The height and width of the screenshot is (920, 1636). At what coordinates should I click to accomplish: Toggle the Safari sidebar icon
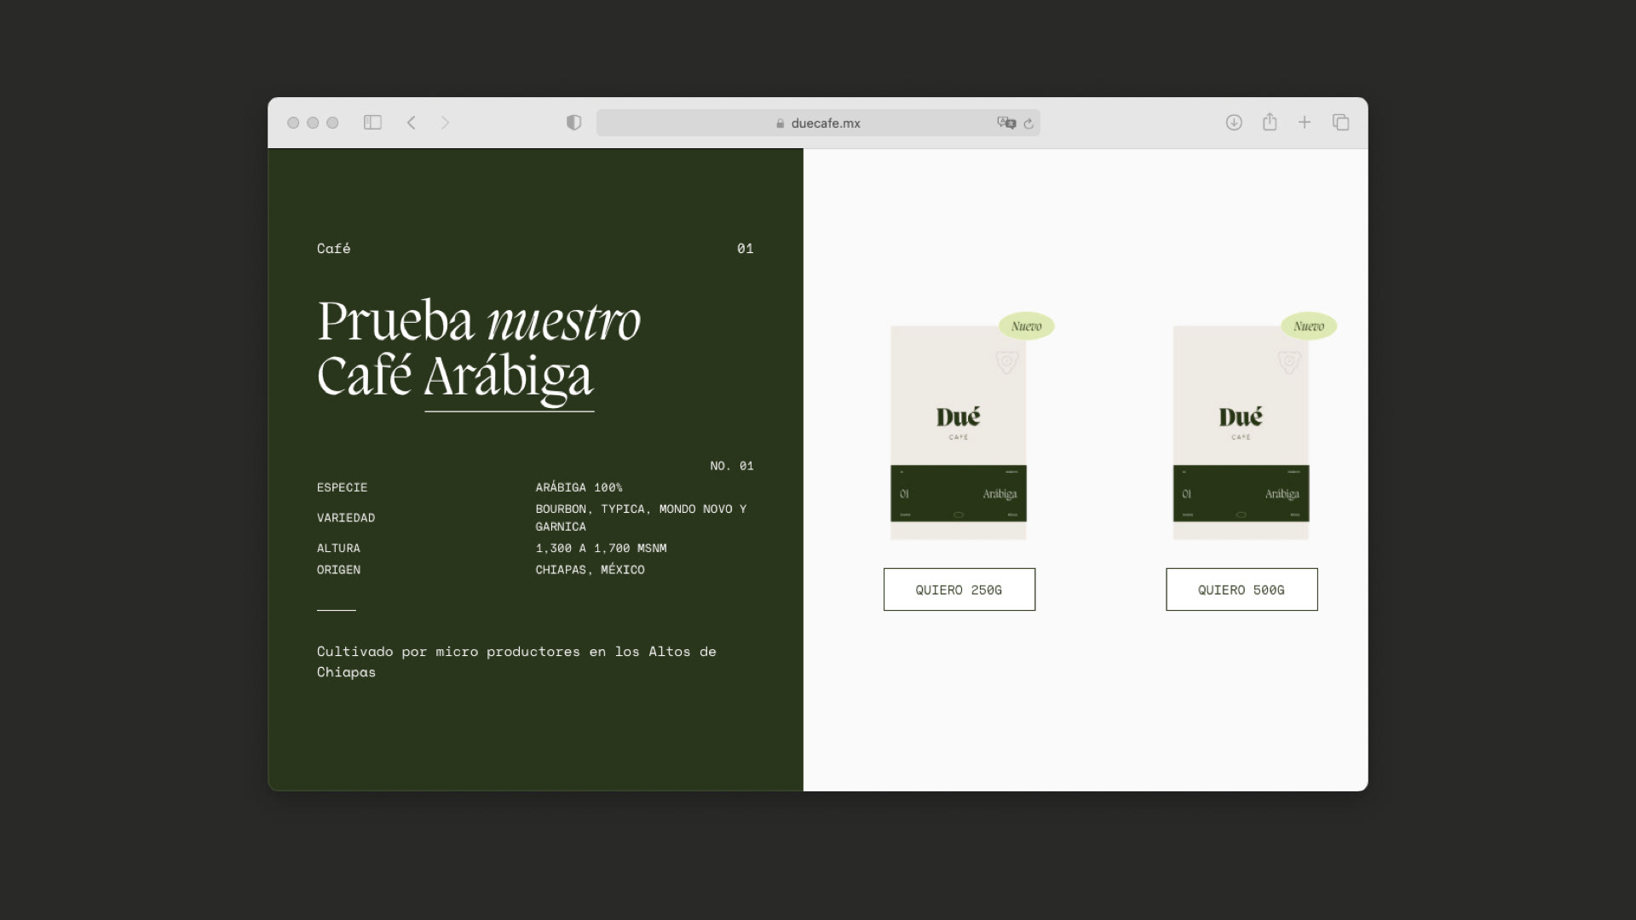tap(372, 123)
